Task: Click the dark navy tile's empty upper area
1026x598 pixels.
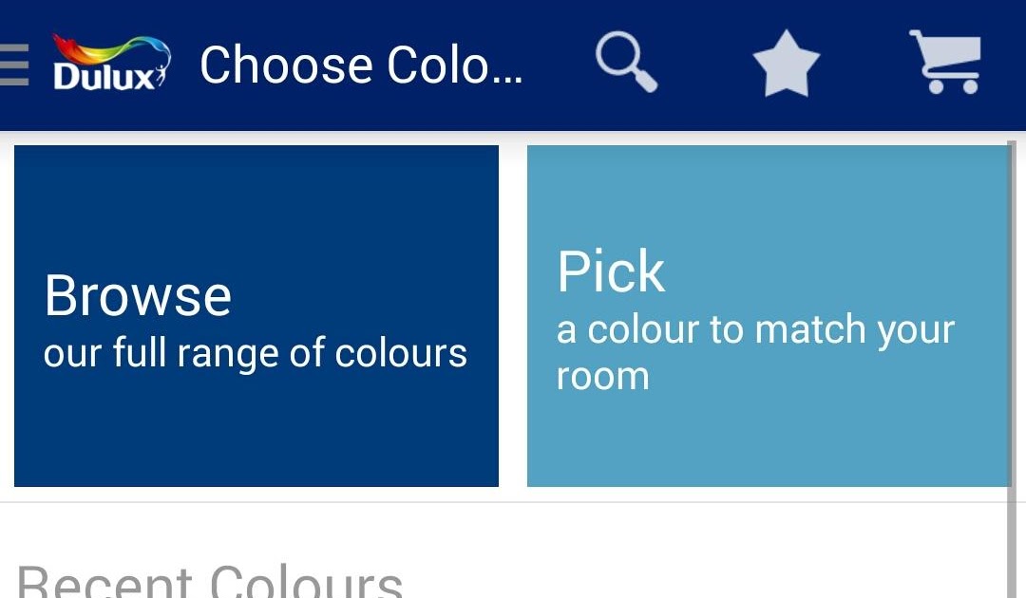Action: [256, 199]
